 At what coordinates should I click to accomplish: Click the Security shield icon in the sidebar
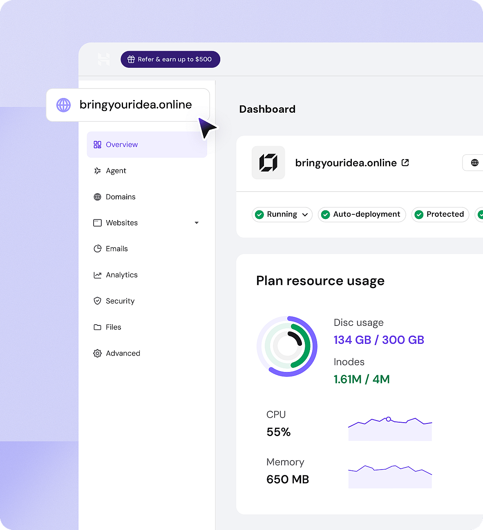(97, 301)
